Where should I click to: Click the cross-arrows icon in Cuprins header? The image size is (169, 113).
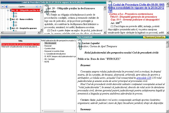[40, 6]
